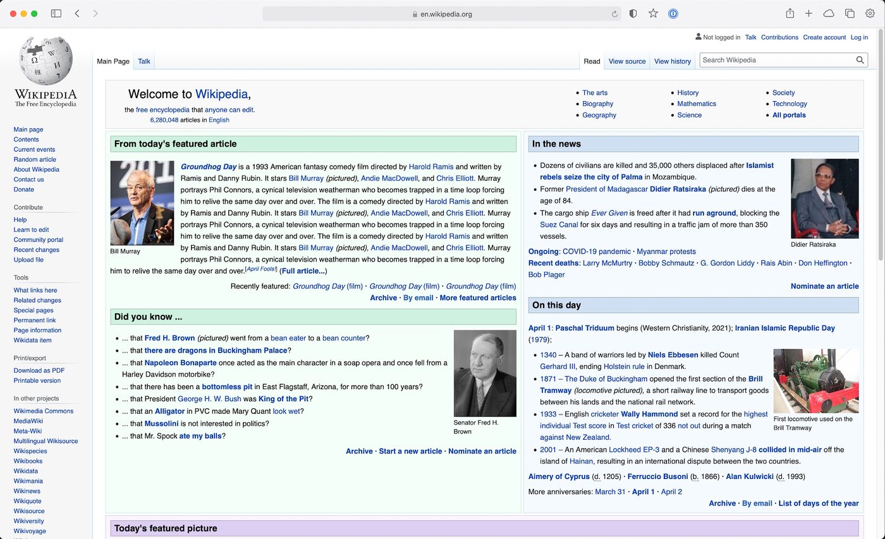Open the gear settings icon in toolbar

click(x=870, y=13)
